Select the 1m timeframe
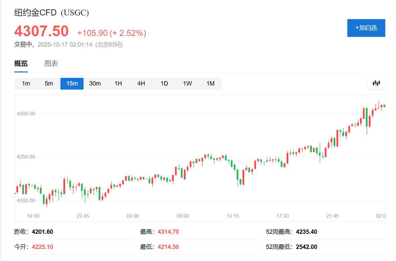 tap(26, 84)
